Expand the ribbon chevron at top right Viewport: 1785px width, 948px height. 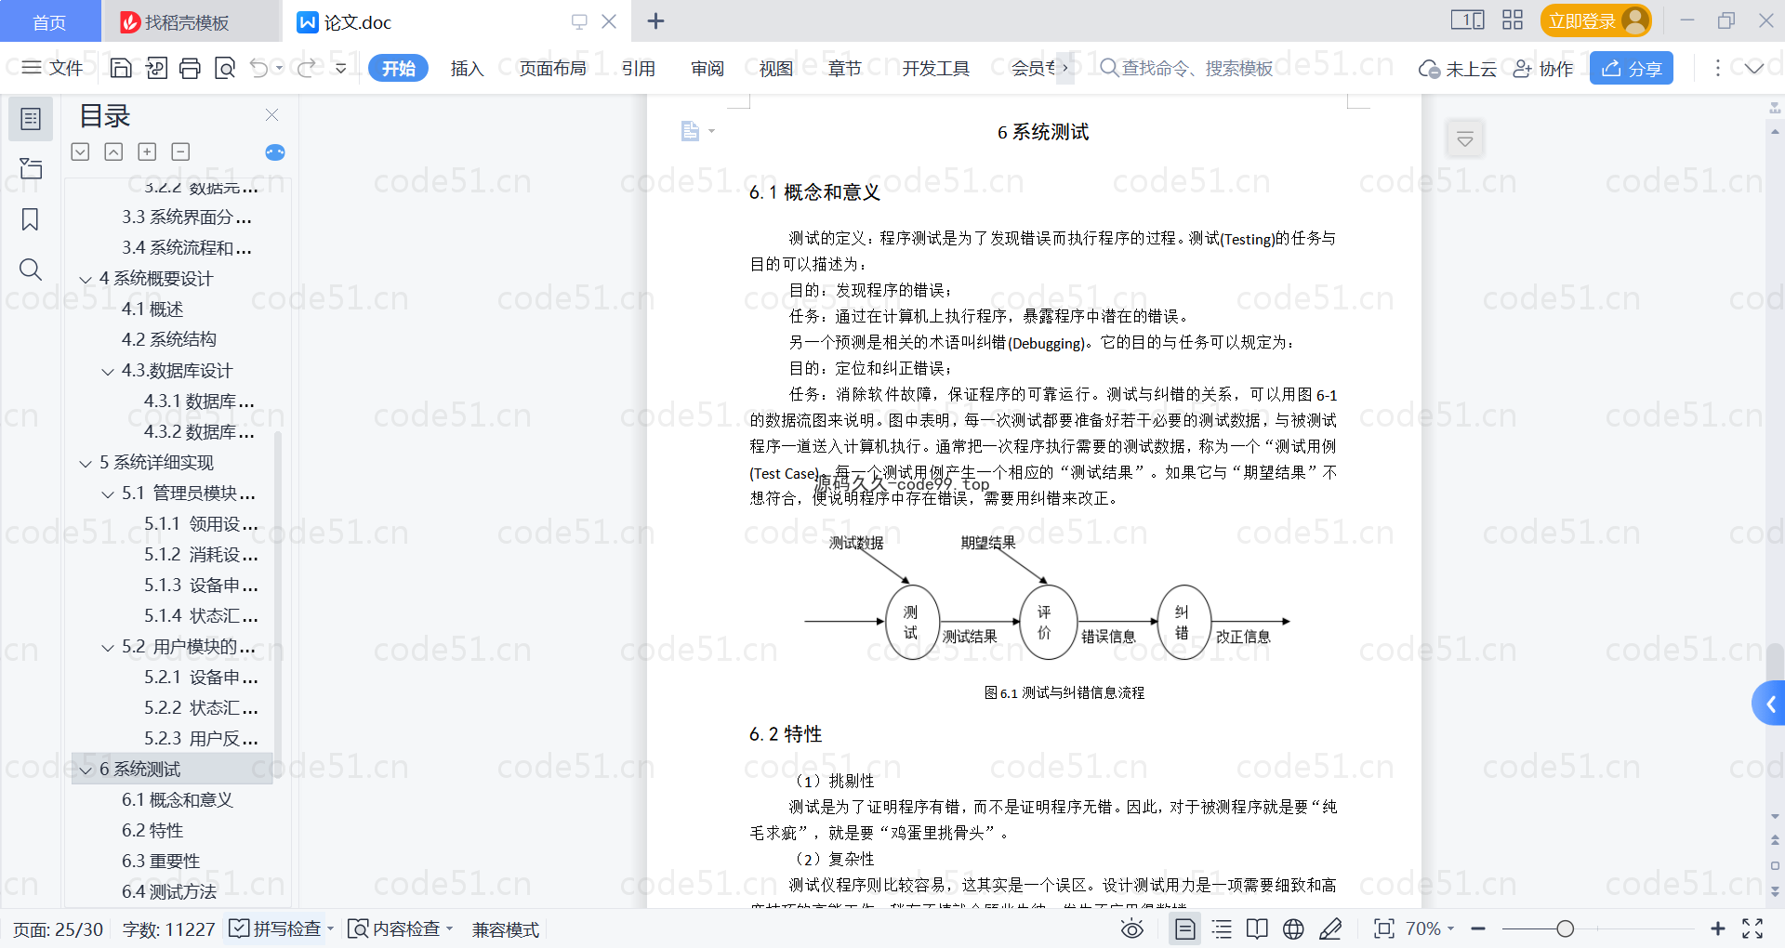[x=1754, y=68]
